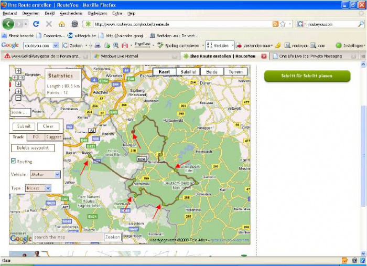Switch to One Life Live It tab
The image size is (367, 266).
pyautogui.click(x=314, y=56)
